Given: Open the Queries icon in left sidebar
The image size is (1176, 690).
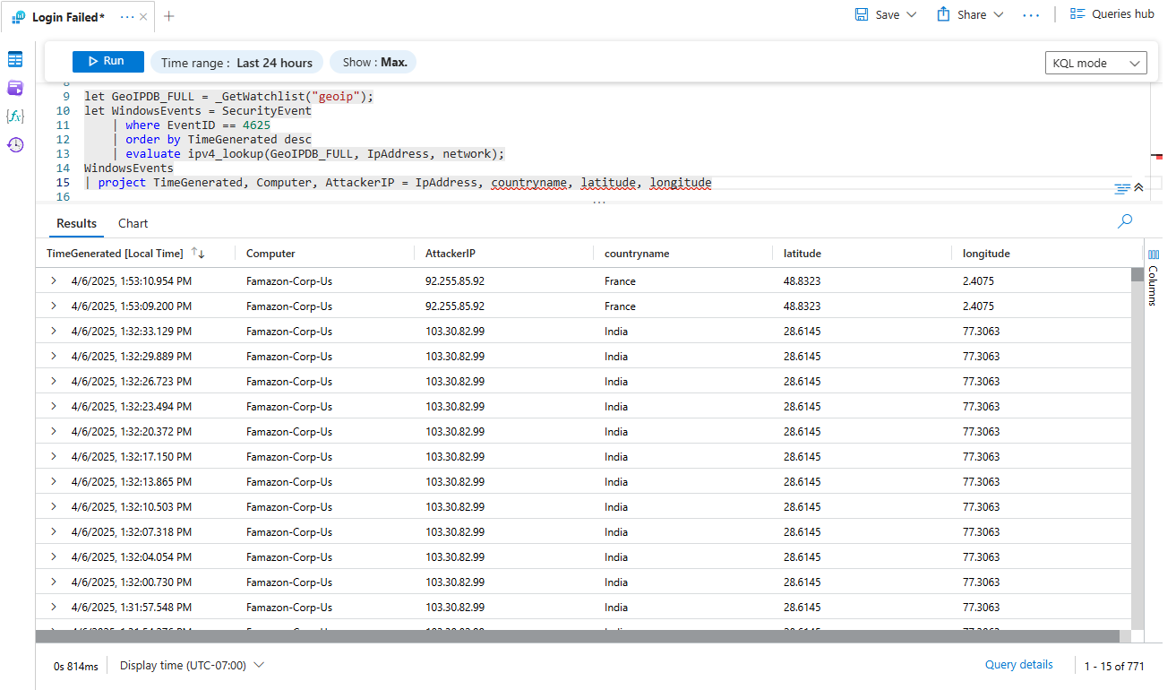Looking at the screenshot, I should point(15,88).
